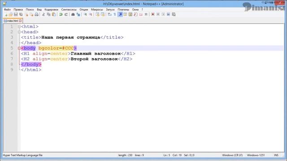This screenshot has width=287, height=161.
Task: Close the index.html tab with its X
Action: 20,21
